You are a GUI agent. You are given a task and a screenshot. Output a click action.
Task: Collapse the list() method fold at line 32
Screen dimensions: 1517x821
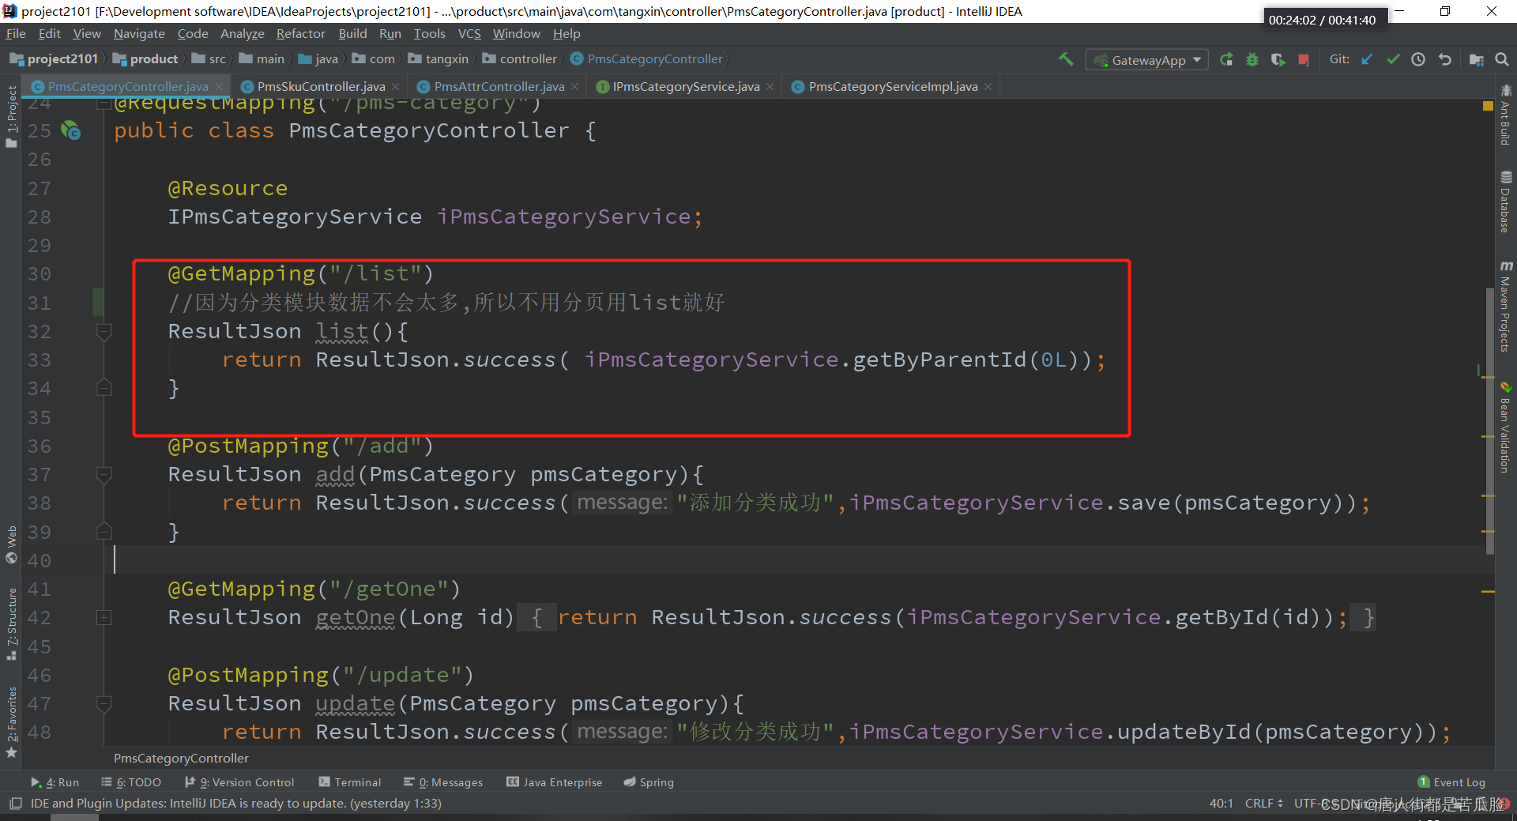[x=104, y=331]
